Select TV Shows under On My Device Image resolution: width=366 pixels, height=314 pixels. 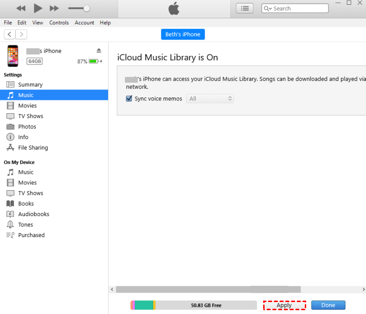click(54, 193)
